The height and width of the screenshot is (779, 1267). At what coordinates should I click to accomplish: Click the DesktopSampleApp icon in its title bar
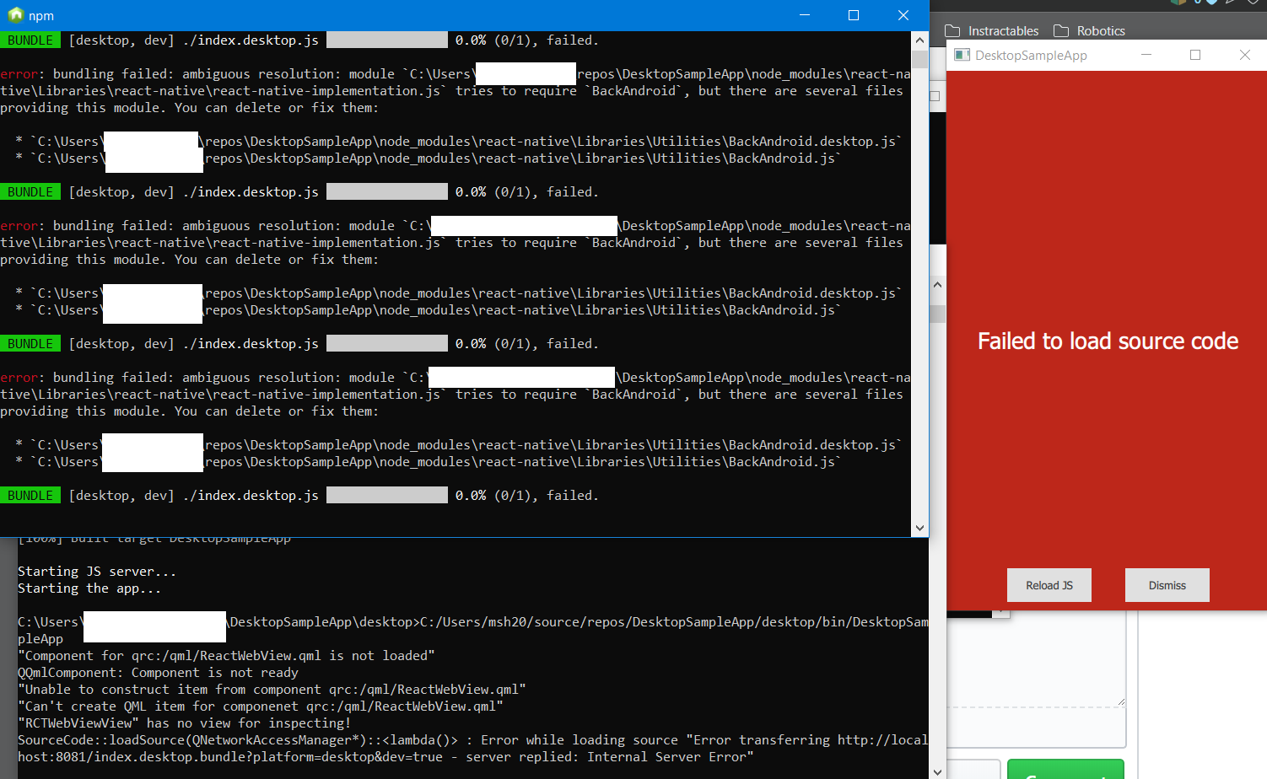[962, 54]
